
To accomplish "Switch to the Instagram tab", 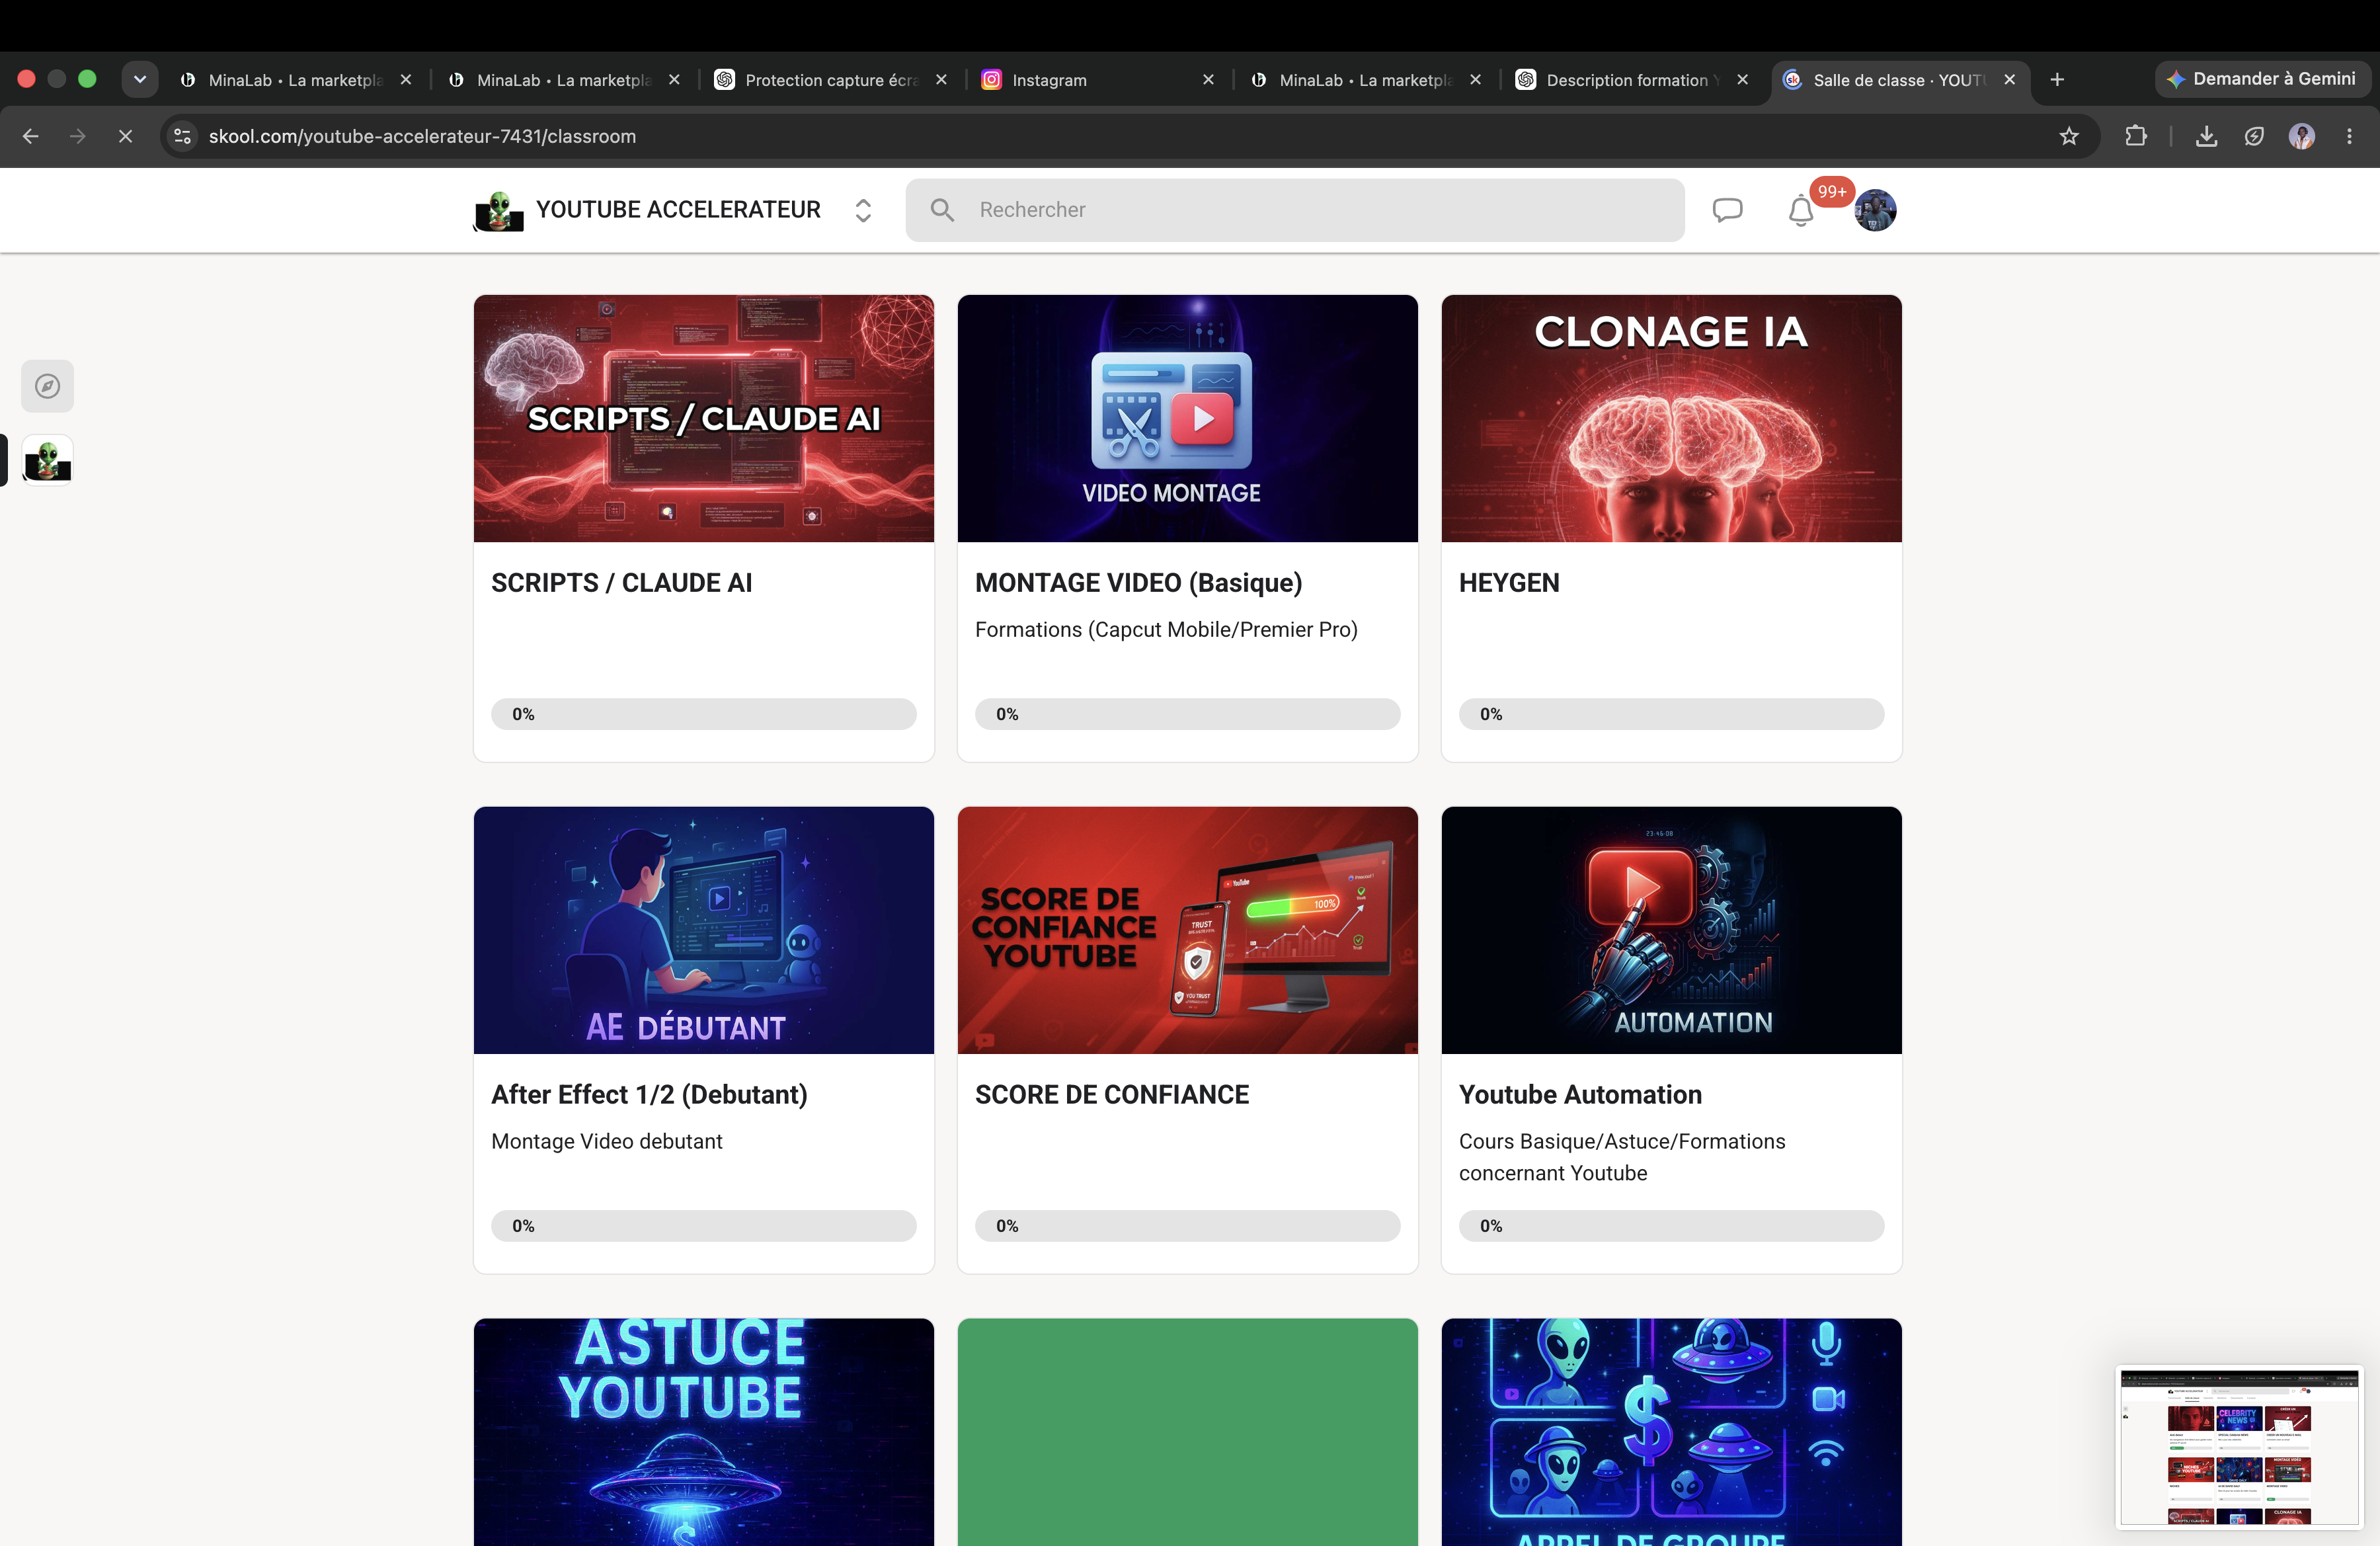I will click(x=1098, y=80).
